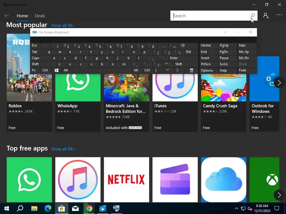Toggle the Fn key on keyboard
The height and width of the screenshot is (214, 286).
point(35,70)
